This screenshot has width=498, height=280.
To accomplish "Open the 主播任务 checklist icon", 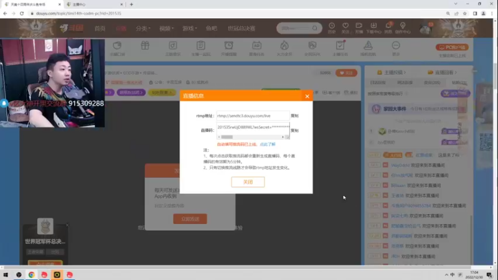I will click(x=340, y=49).
